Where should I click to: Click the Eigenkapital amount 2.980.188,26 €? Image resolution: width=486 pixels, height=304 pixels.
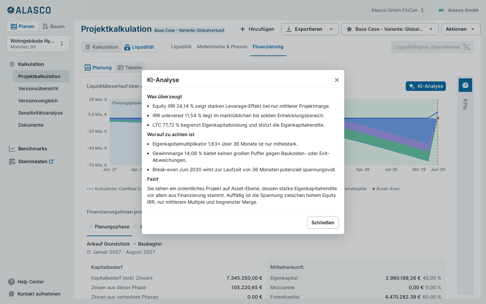[x=403, y=278]
